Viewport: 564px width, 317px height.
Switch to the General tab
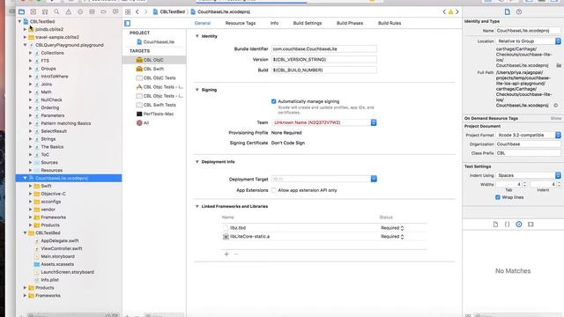pos(203,23)
